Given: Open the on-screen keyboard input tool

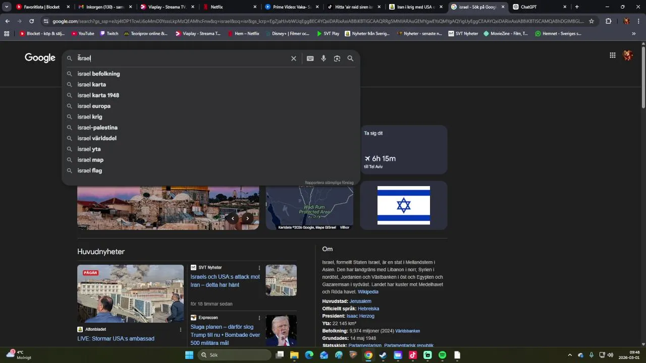Looking at the screenshot, I should (x=310, y=58).
